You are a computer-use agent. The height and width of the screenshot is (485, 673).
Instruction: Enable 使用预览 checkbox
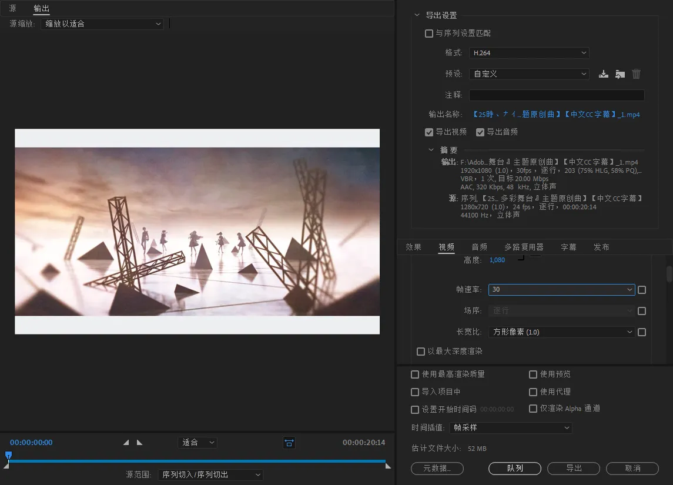point(533,374)
